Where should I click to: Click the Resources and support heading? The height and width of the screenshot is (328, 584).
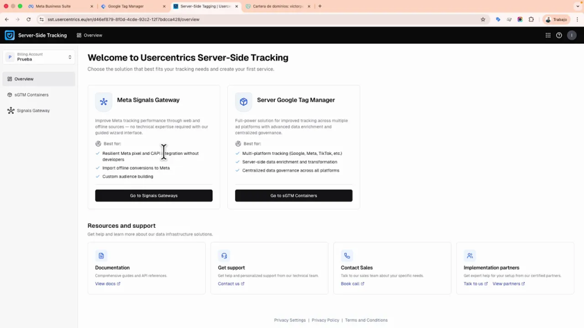point(121,225)
